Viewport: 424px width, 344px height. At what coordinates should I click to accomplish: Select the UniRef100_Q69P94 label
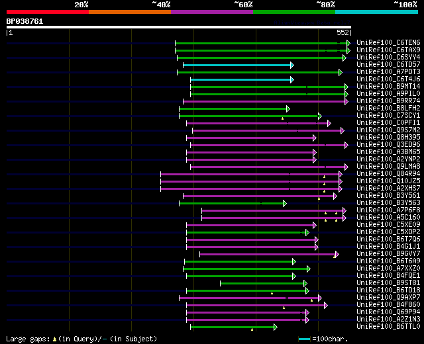[x=388, y=312]
